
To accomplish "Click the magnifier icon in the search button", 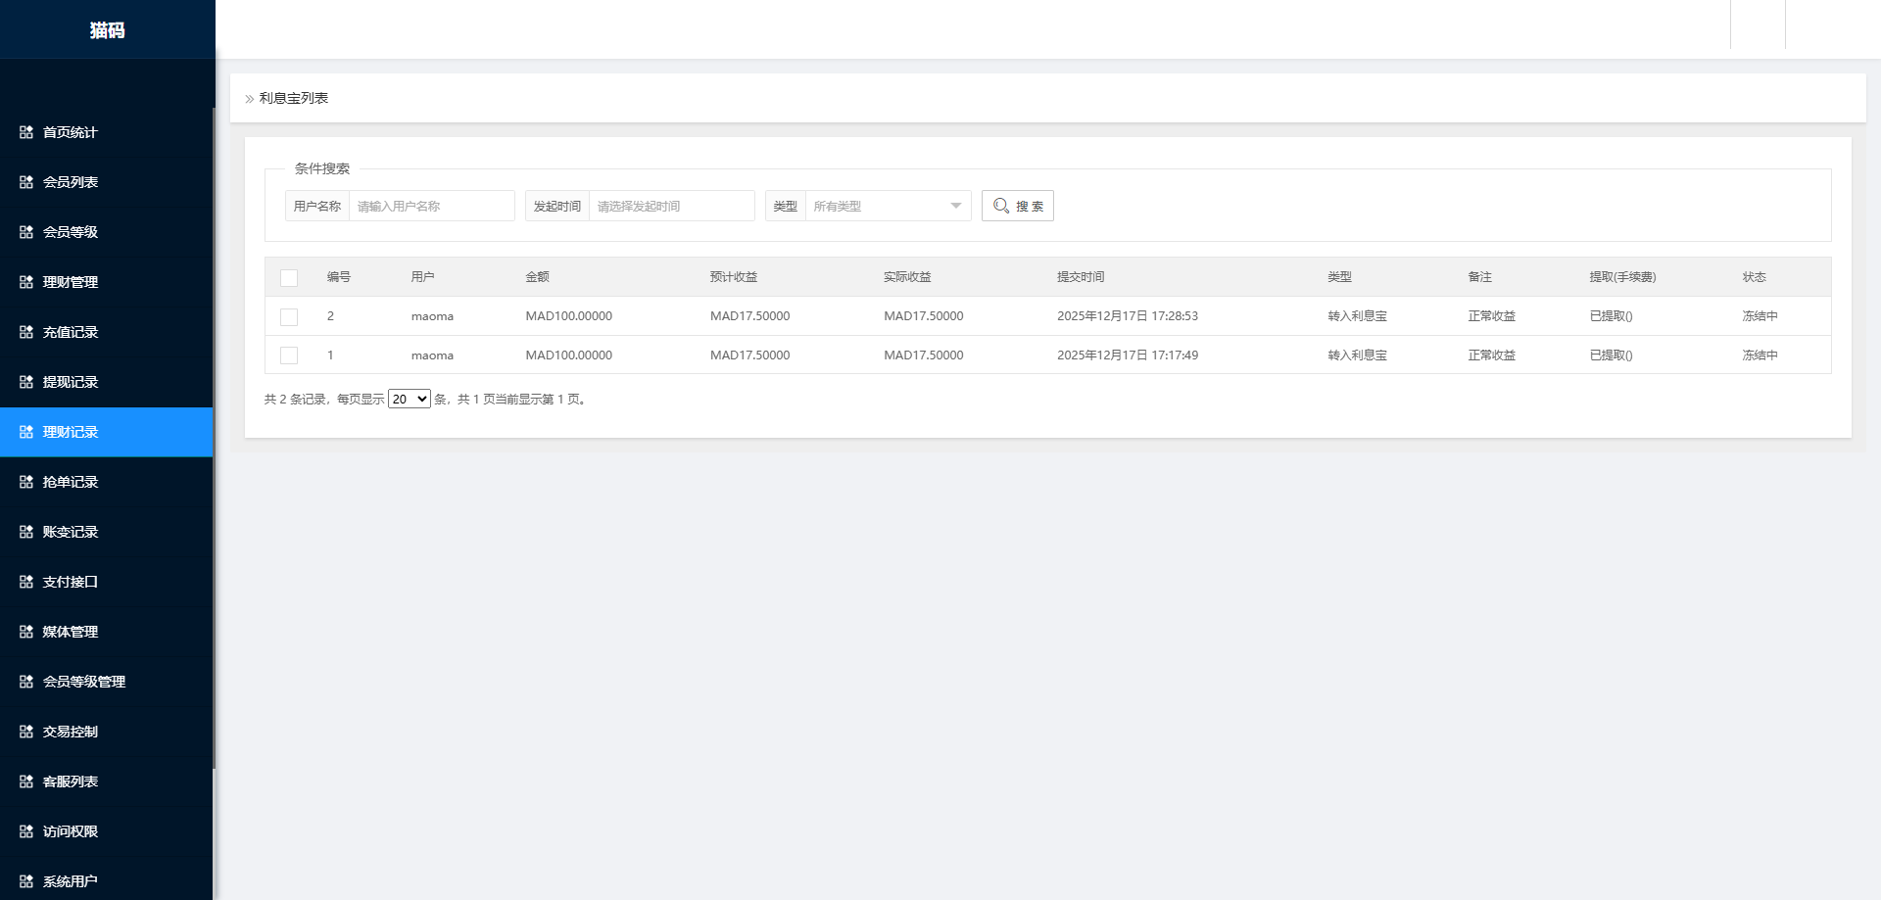I will [x=1000, y=206].
